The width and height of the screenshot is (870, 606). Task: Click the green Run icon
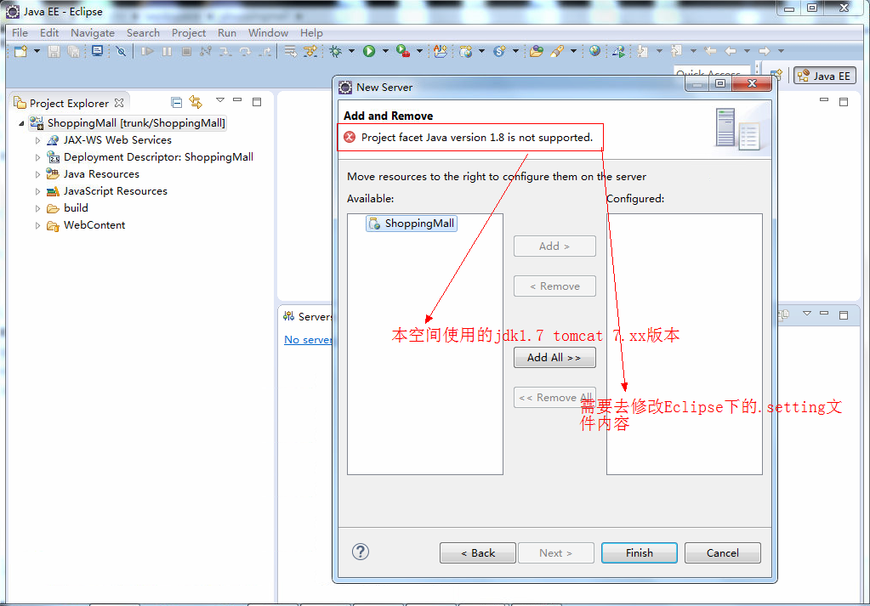click(x=369, y=52)
